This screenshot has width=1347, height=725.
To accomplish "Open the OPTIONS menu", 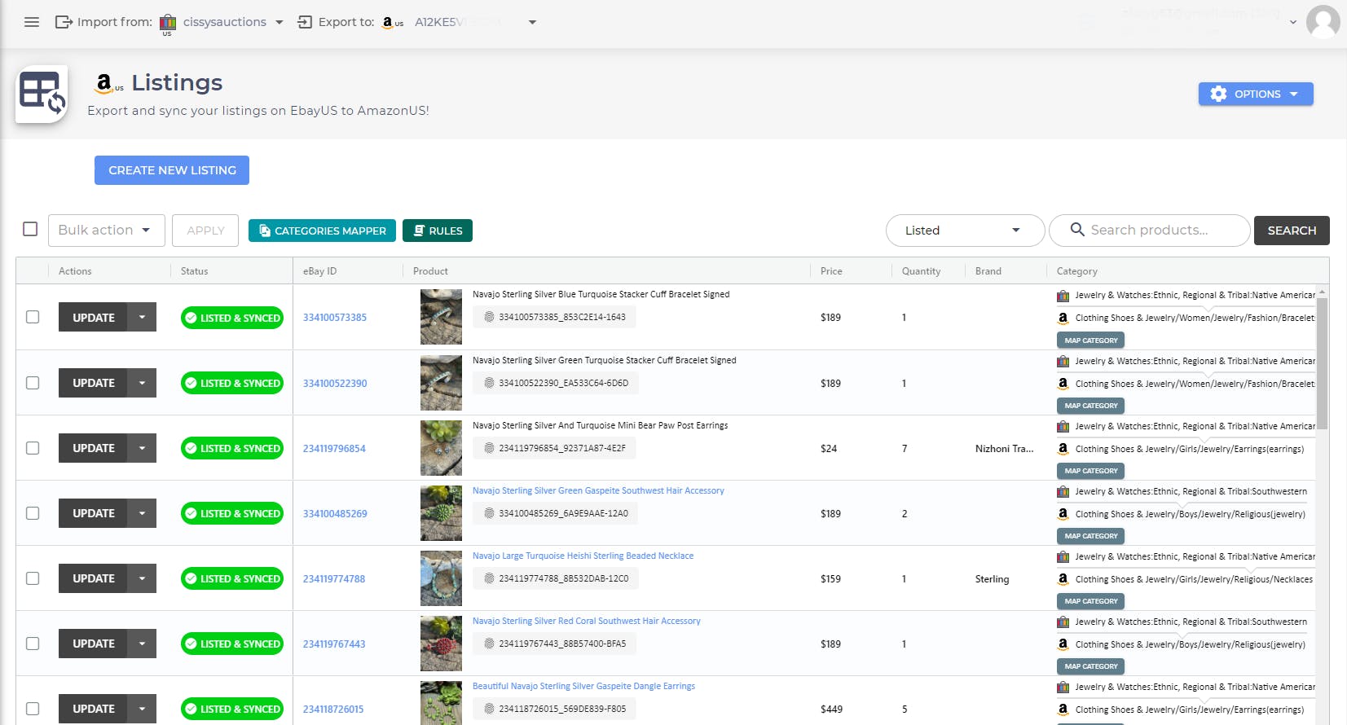I will coord(1255,94).
